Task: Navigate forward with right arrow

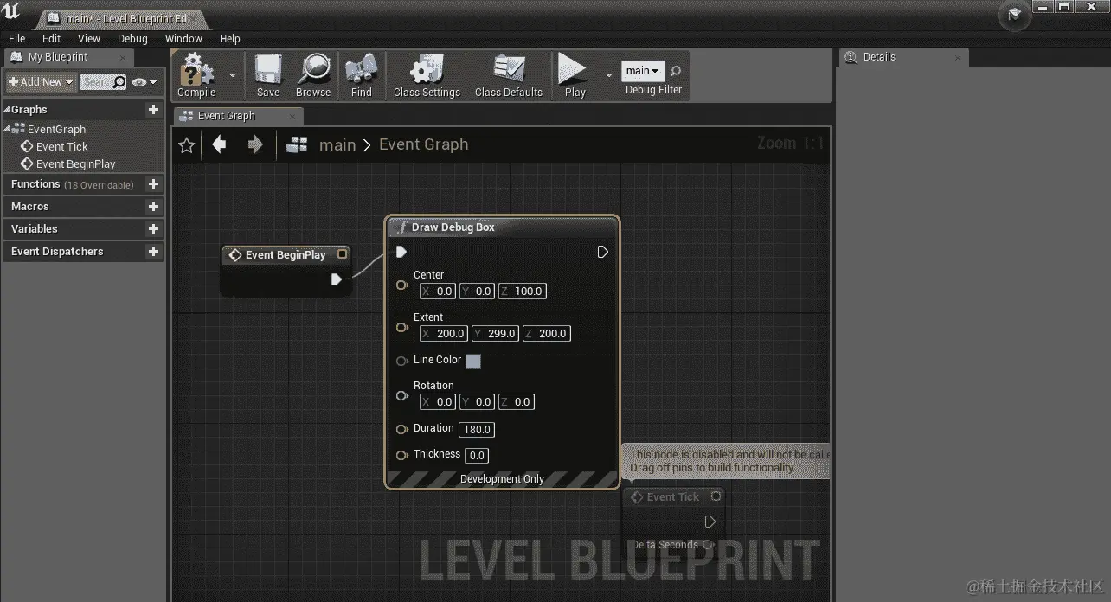Action: [x=254, y=144]
